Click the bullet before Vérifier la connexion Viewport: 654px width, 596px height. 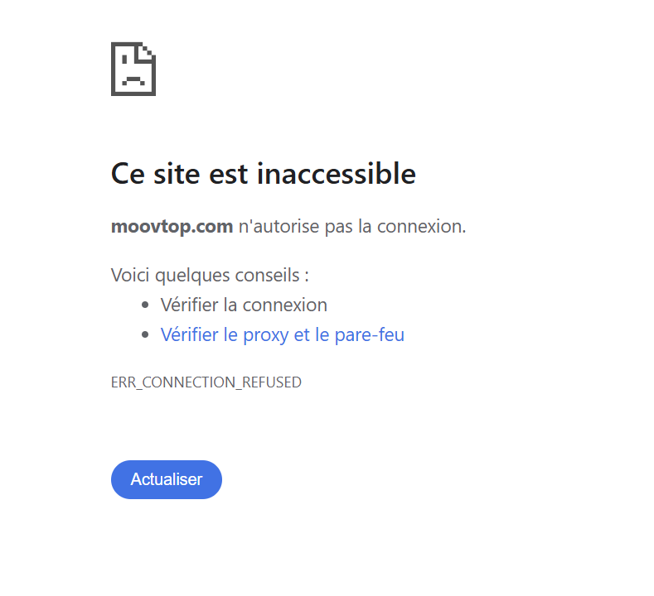pyautogui.click(x=145, y=305)
